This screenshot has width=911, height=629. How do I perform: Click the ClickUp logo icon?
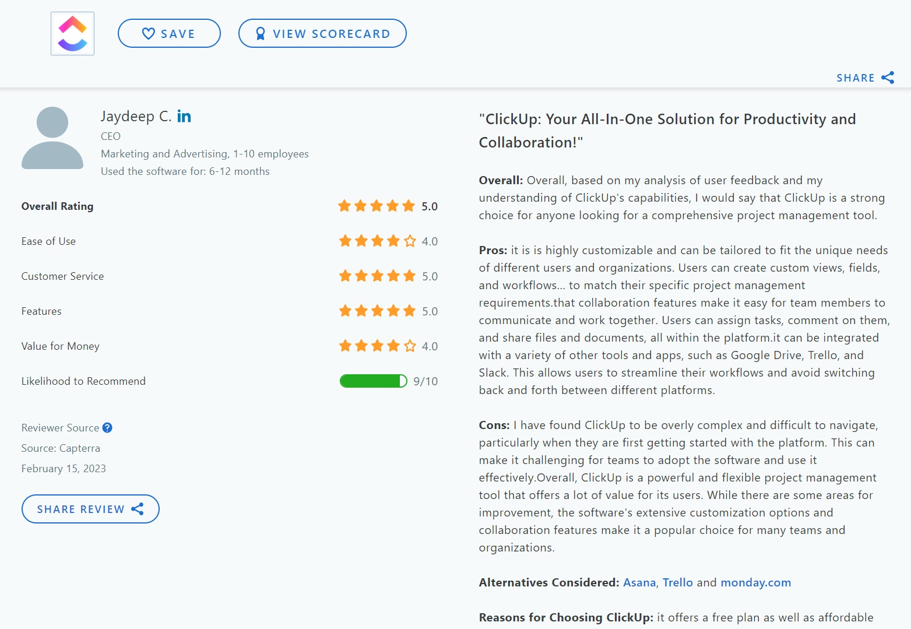pos(72,33)
